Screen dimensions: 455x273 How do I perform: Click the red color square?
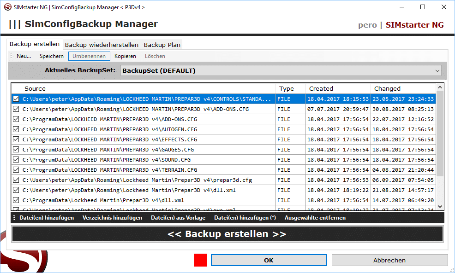coord(201,260)
